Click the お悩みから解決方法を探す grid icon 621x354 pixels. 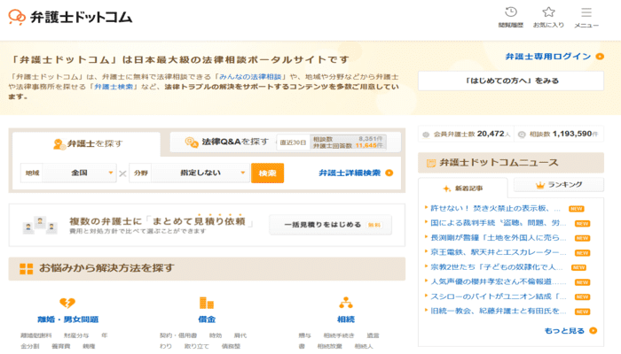26,269
